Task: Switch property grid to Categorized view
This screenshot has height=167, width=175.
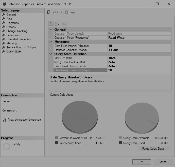Action: (51, 24)
